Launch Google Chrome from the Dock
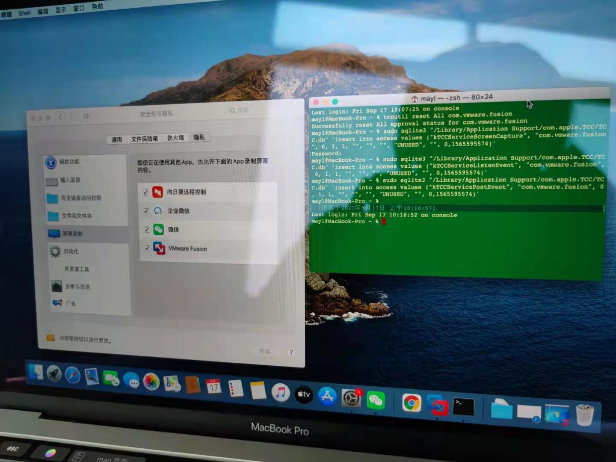The width and height of the screenshot is (616, 462). point(412,403)
